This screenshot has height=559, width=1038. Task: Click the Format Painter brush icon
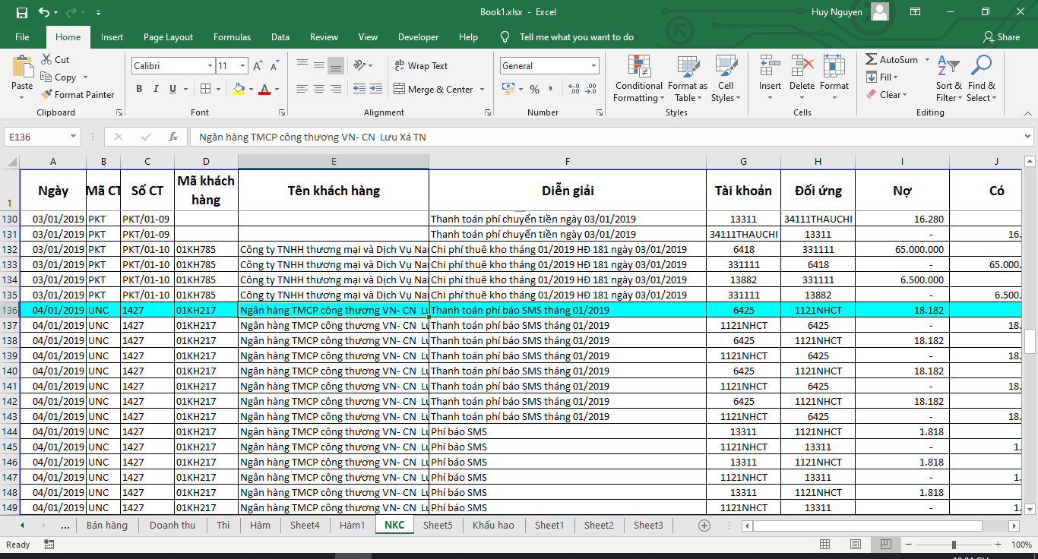coord(46,95)
